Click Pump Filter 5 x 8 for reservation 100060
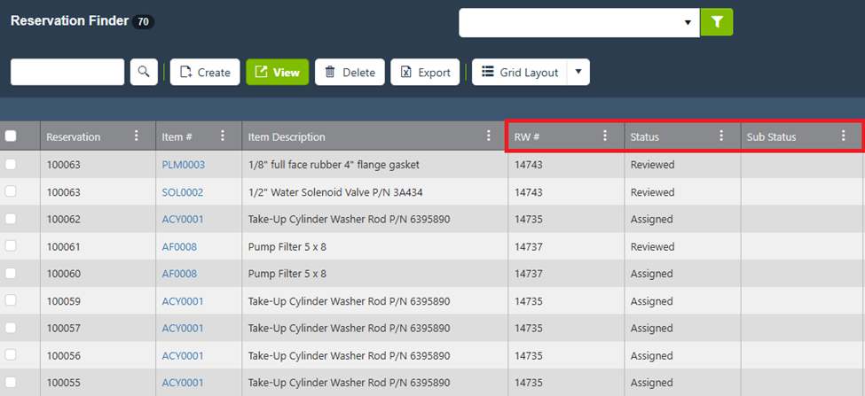 tap(287, 274)
